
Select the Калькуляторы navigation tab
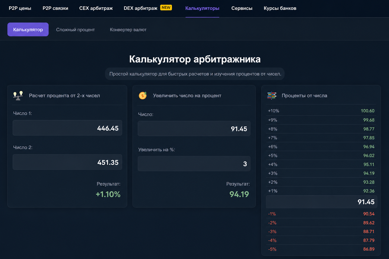click(202, 8)
